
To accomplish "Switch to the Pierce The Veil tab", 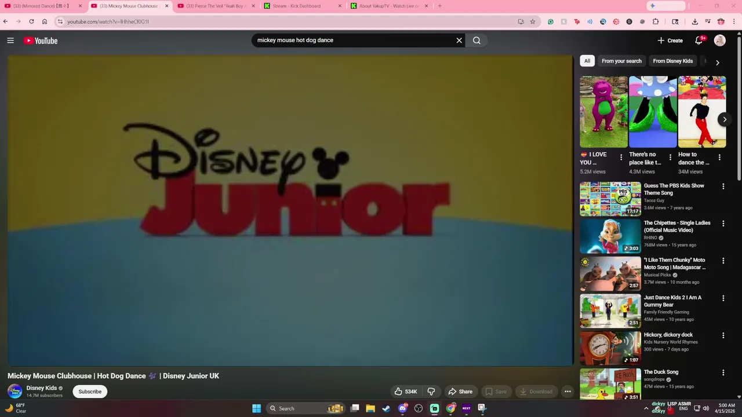I will pos(216,6).
